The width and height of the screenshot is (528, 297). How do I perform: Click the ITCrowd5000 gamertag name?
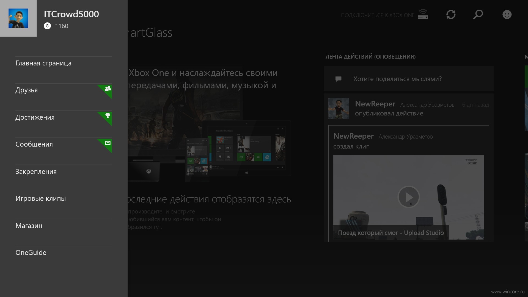(x=71, y=14)
